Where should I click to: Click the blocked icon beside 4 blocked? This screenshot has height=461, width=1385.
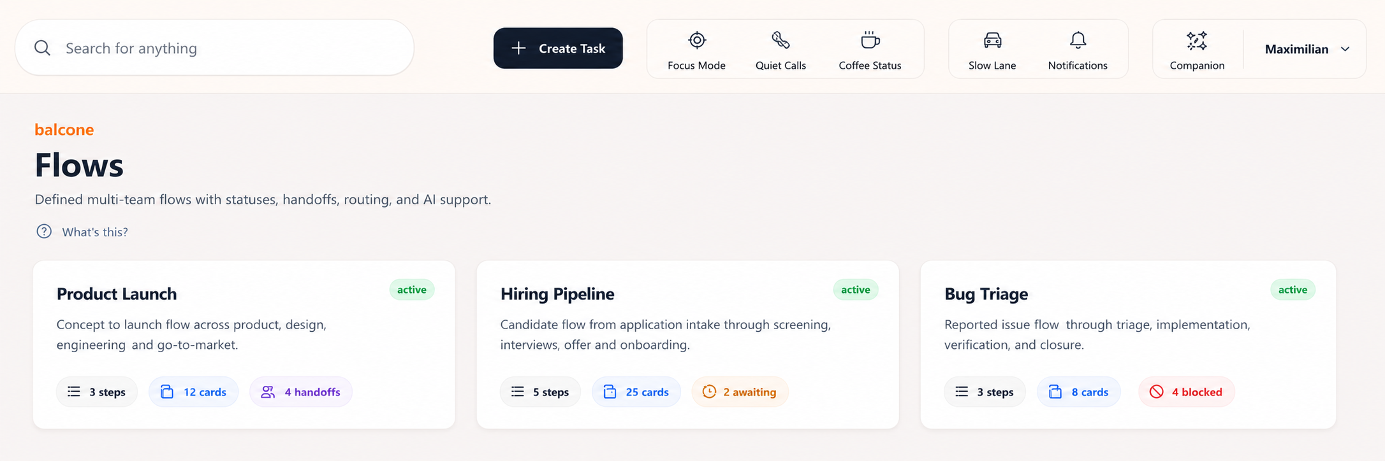click(x=1157, y=392)
